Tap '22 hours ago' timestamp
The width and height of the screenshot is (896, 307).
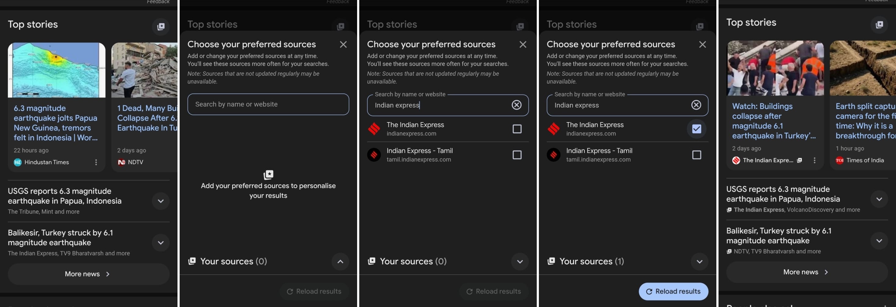click(x=31, y=150)
